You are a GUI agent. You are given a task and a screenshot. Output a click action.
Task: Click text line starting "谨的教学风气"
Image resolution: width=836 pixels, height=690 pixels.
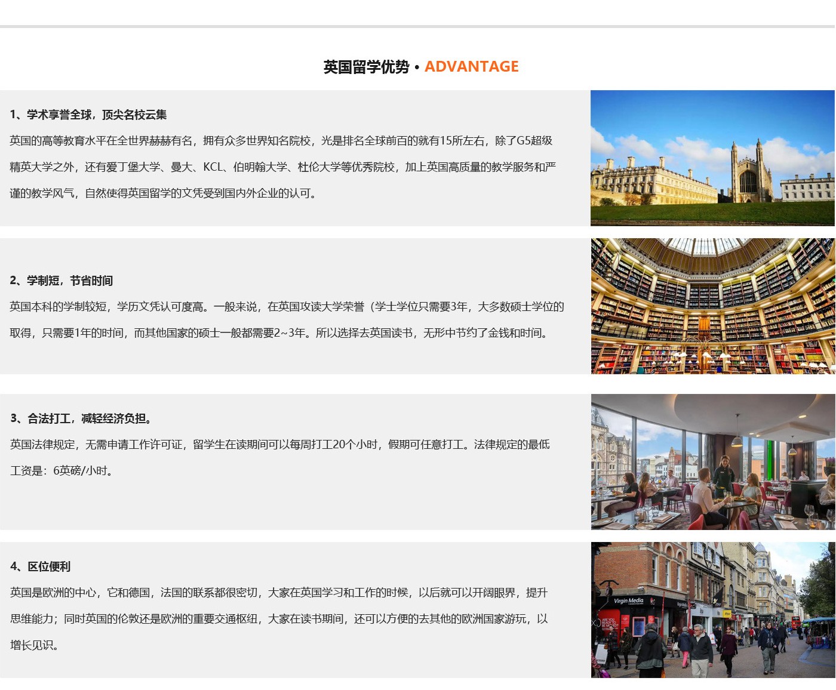tap(163, 193)
